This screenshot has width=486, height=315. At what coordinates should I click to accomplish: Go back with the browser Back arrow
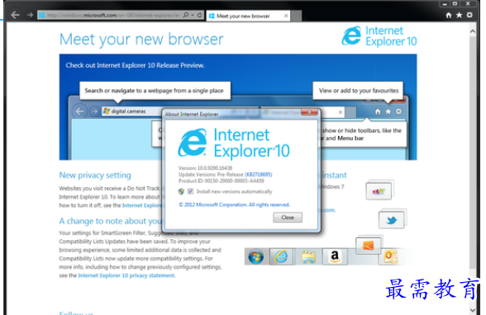pyautogui.click(x=15, y=15)
